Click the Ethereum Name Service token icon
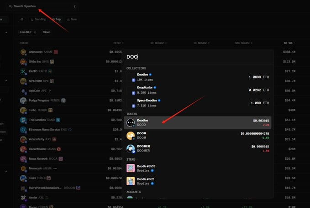 coord(23,130)
